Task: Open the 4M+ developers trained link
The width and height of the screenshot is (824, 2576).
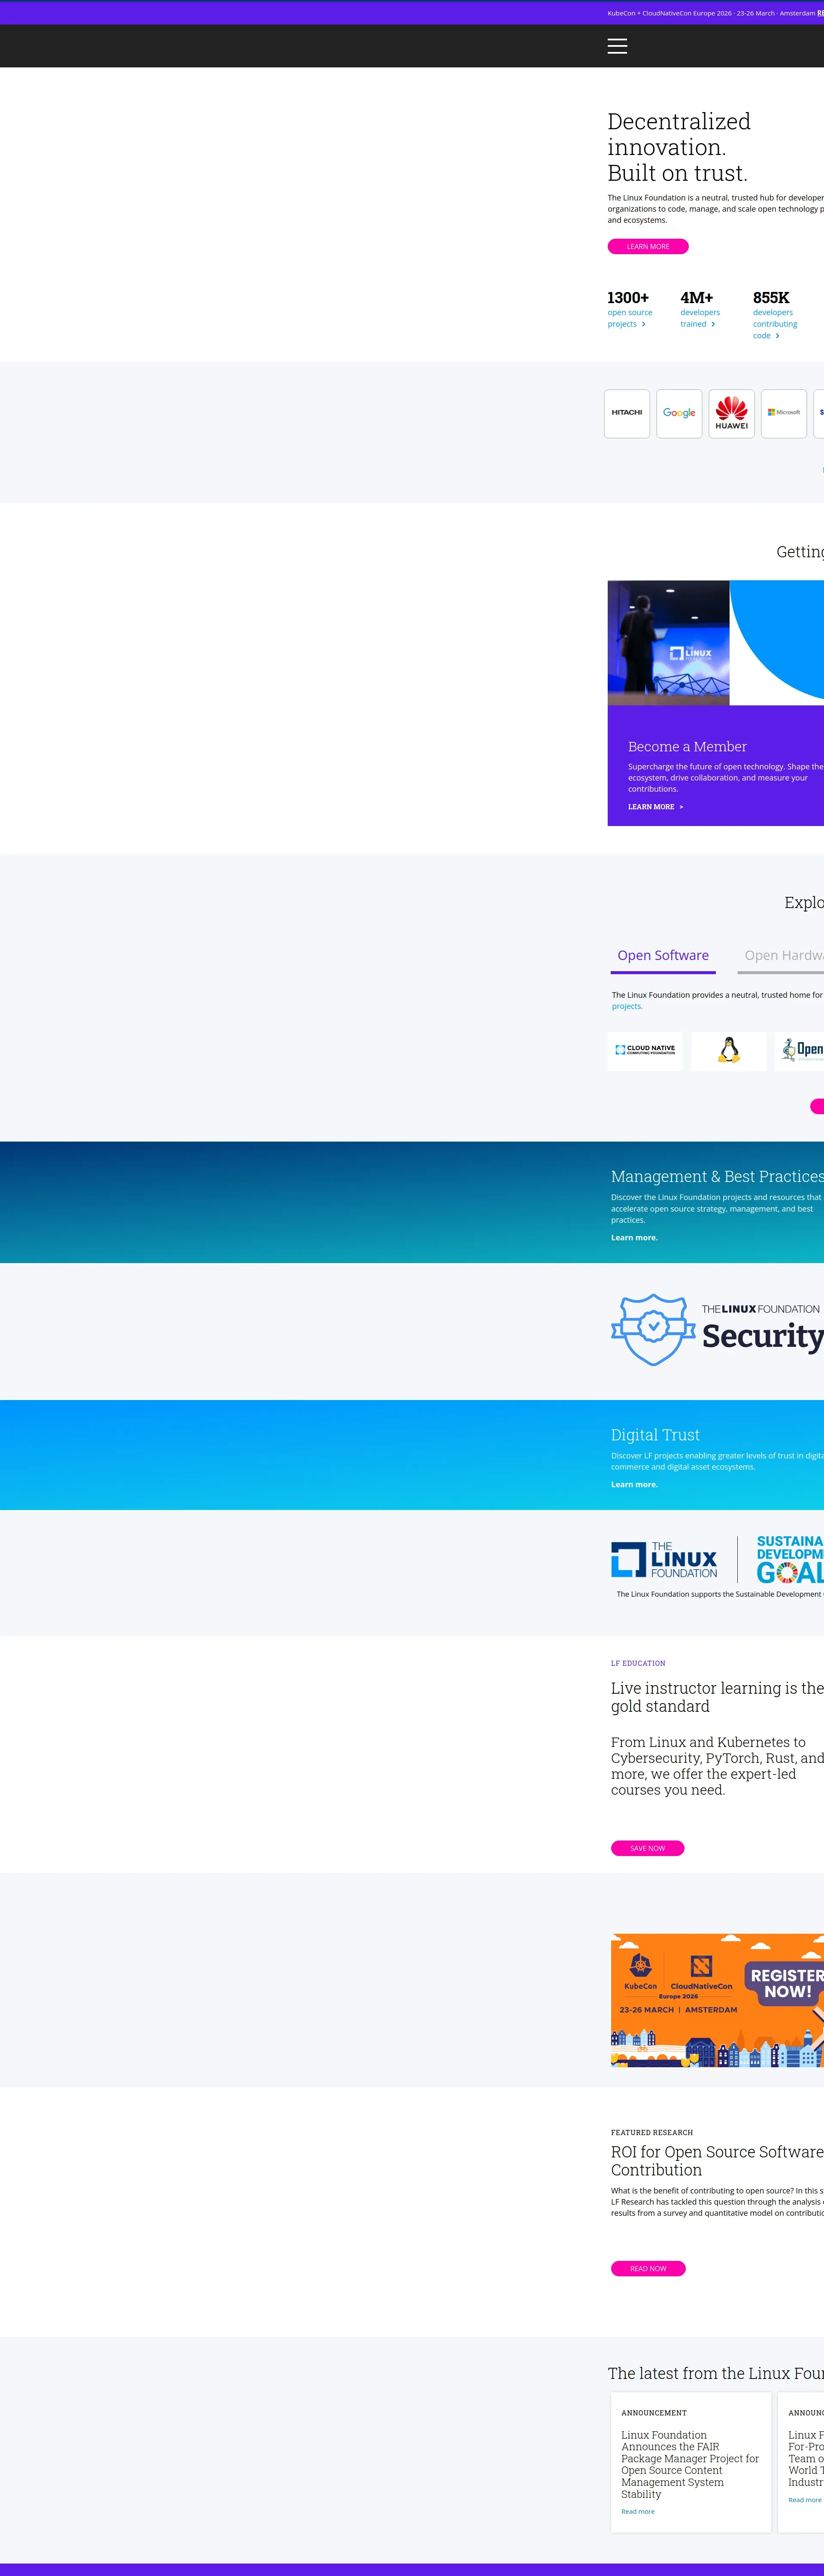Action: [699, 318]
